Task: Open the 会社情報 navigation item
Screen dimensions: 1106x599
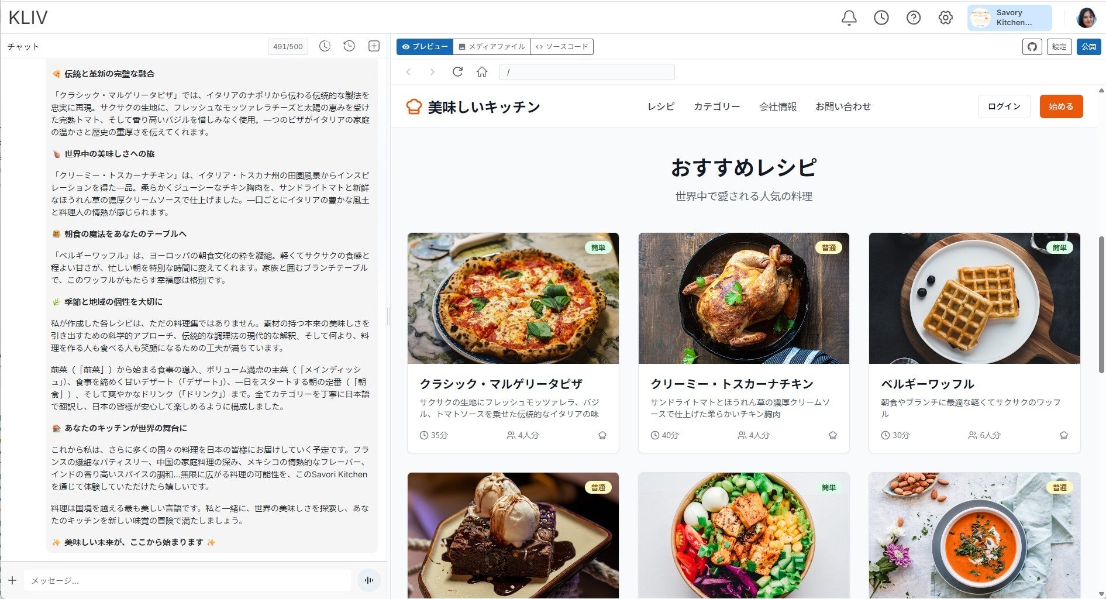Action: click(778, 106)
